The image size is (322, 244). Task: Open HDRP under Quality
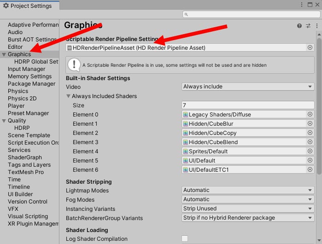(22, 128)
